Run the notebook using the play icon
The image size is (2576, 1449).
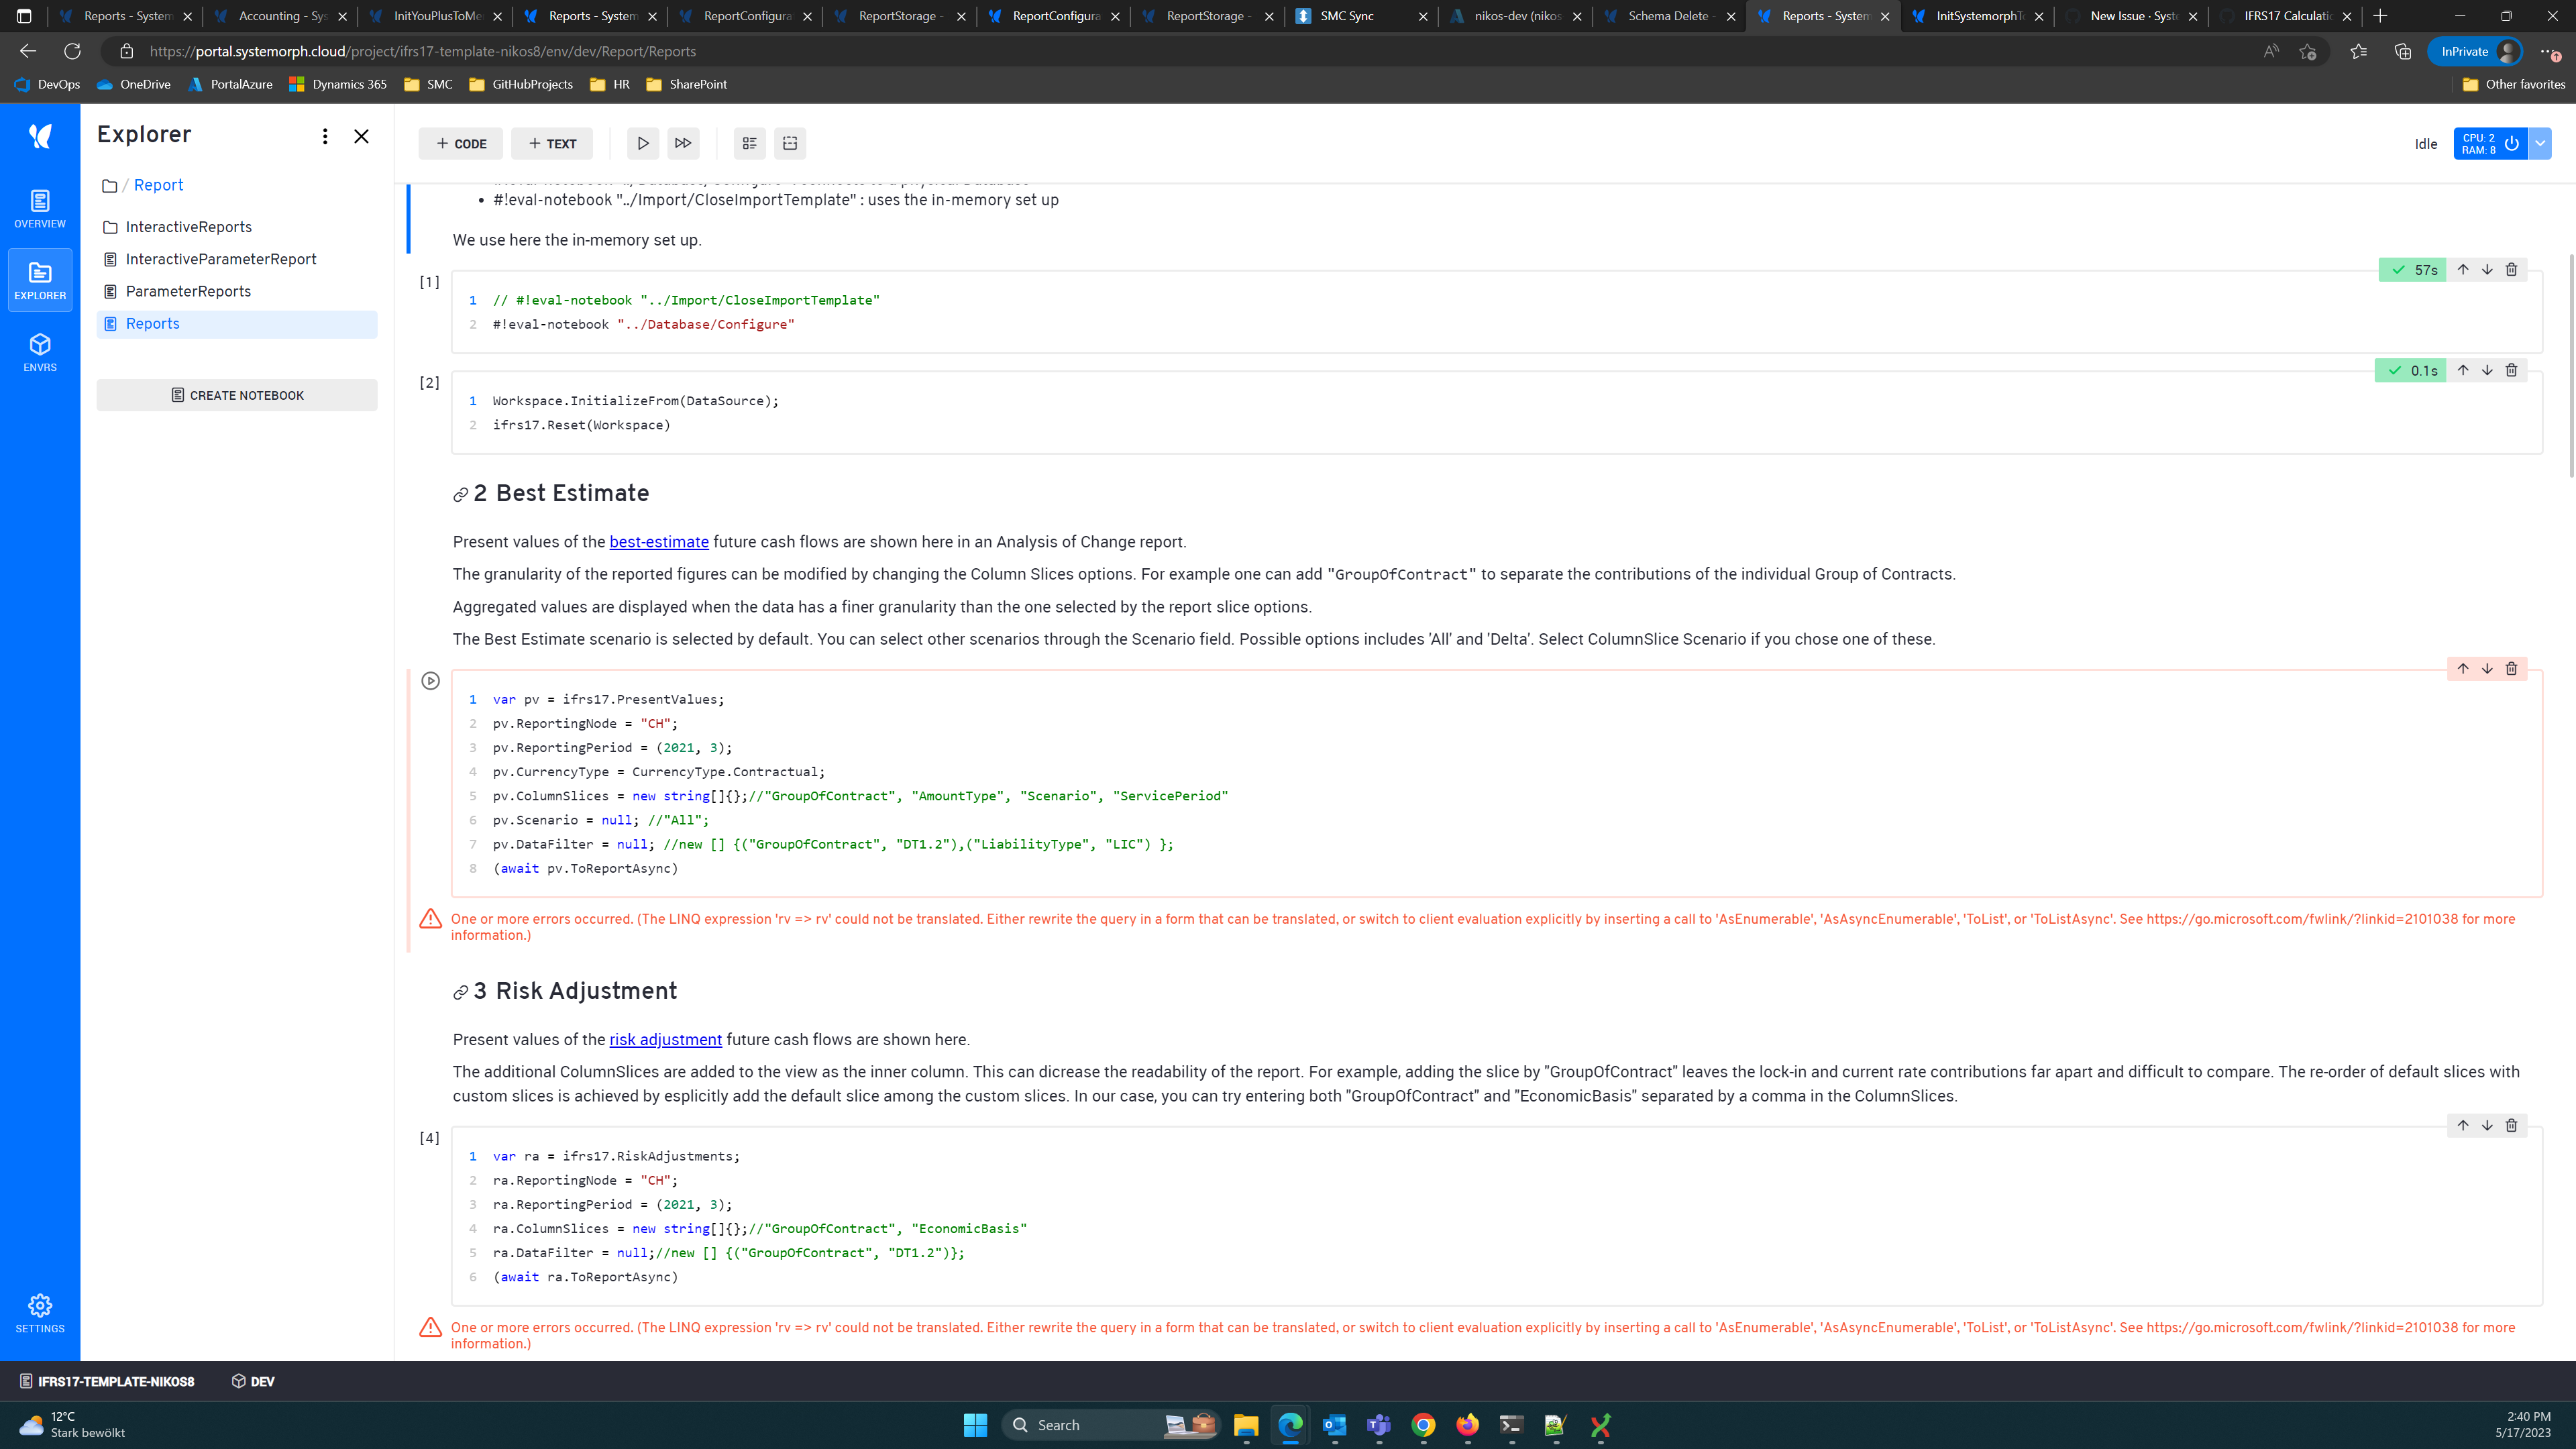[x=642, y=143]
